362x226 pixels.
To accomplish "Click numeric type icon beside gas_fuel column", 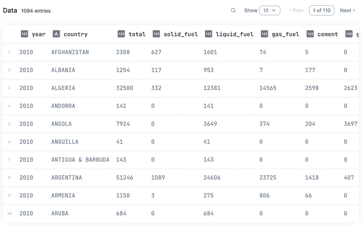I will click(x=264, y=34).
